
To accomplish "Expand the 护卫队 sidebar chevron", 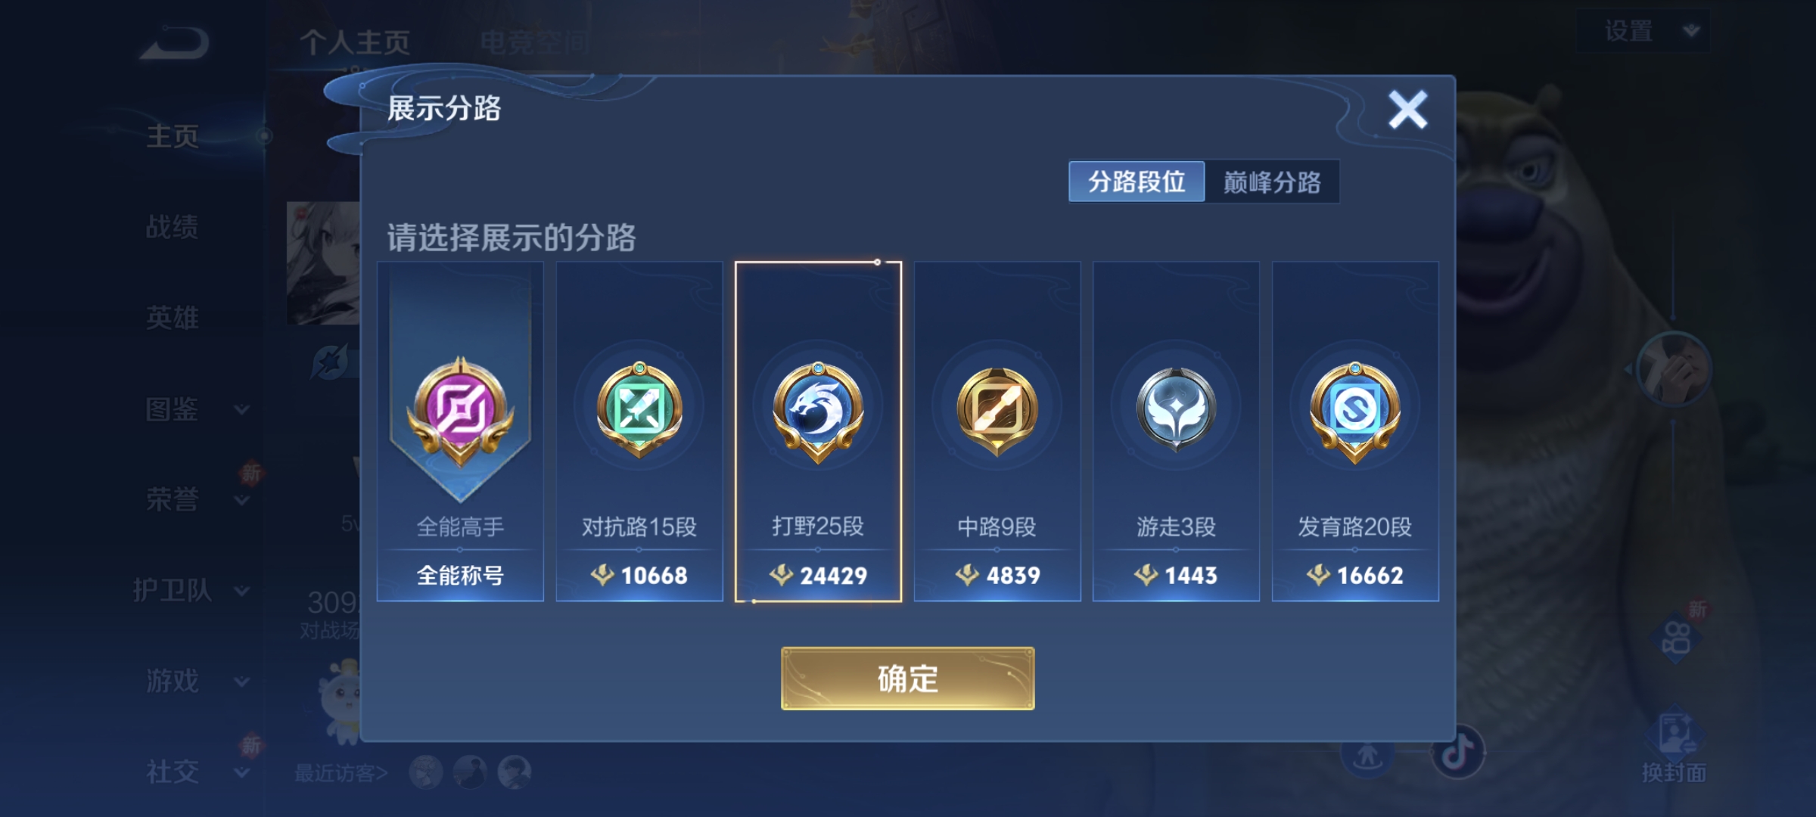I will pyautogui.click(x=242, y=591).
